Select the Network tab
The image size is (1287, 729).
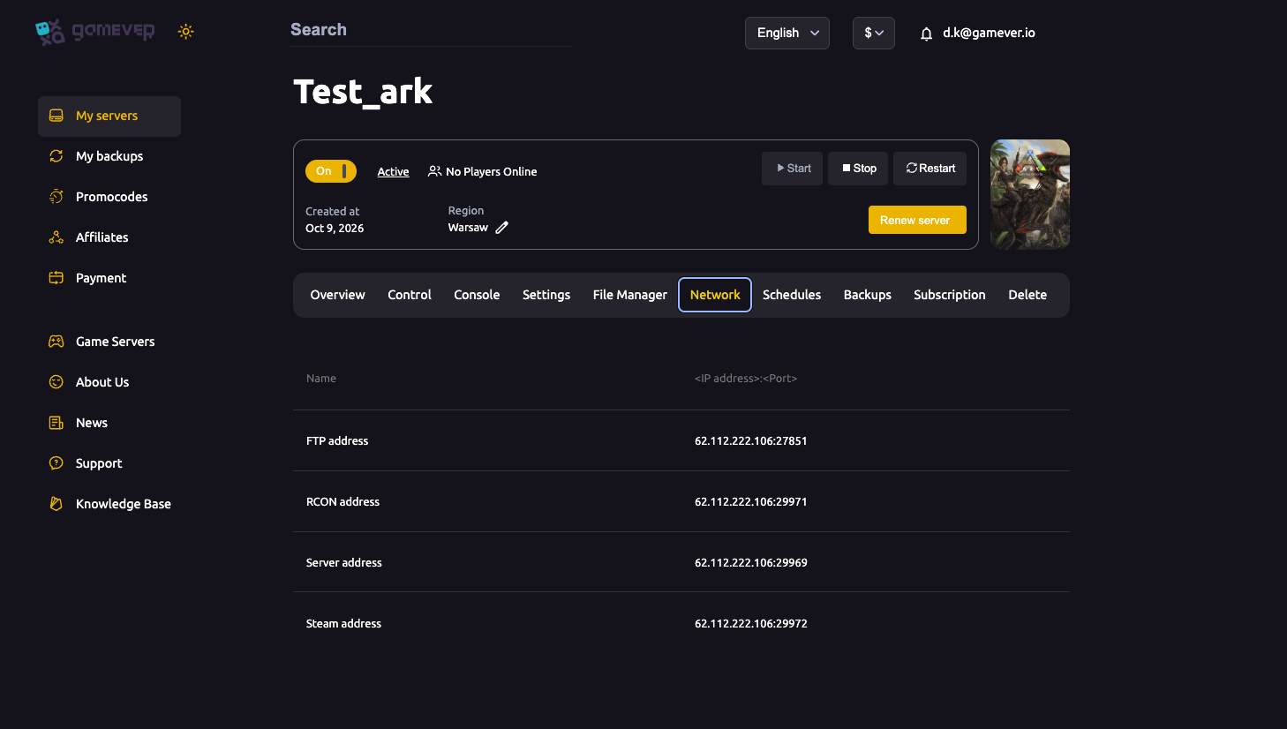tap(715, 295)
